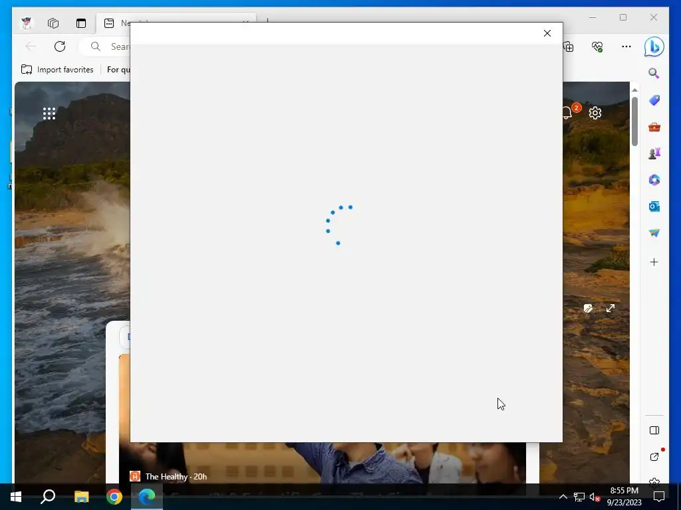Screen dimensions: 681x510
Task: Open the apps grid launcher on page
Action: click(x=49, y=114)
